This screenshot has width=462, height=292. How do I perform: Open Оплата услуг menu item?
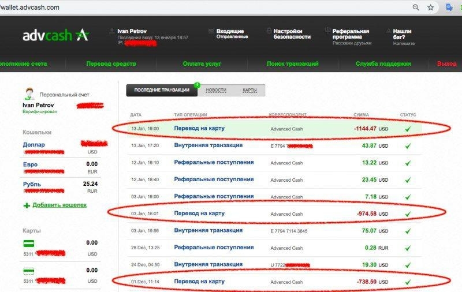tap(202, 64)
